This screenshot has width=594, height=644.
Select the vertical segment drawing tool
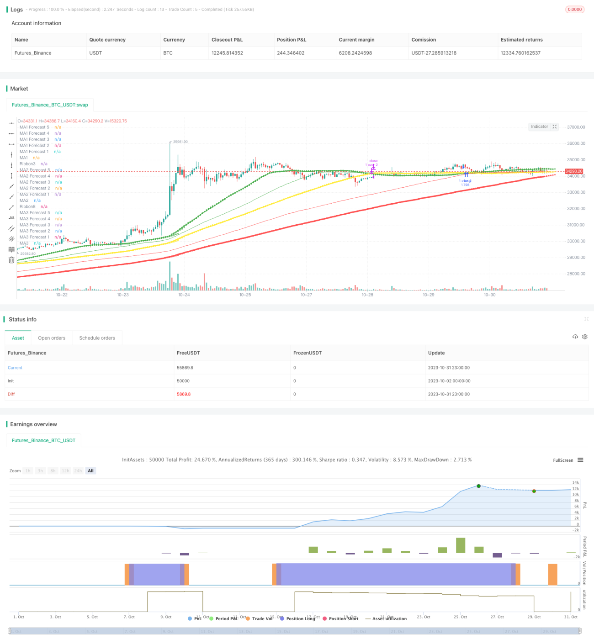coord(11,175)
